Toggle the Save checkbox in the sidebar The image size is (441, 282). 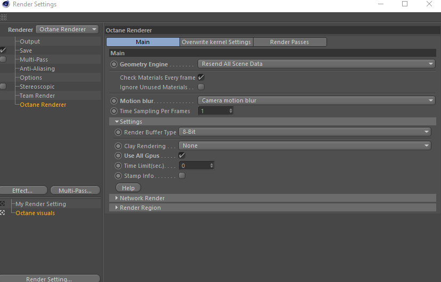click(3, 50)
